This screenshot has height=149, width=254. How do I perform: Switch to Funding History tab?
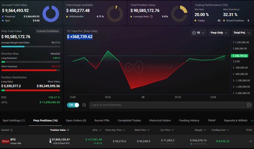189,121
